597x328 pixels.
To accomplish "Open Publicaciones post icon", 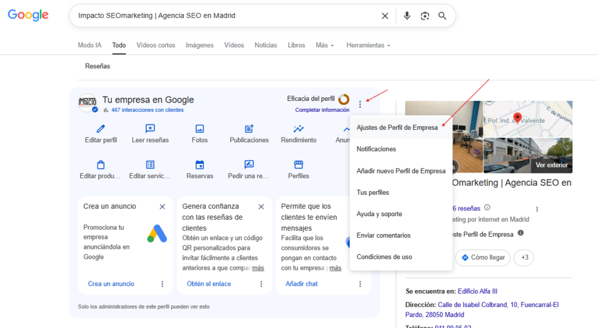I will pos(249,129).
